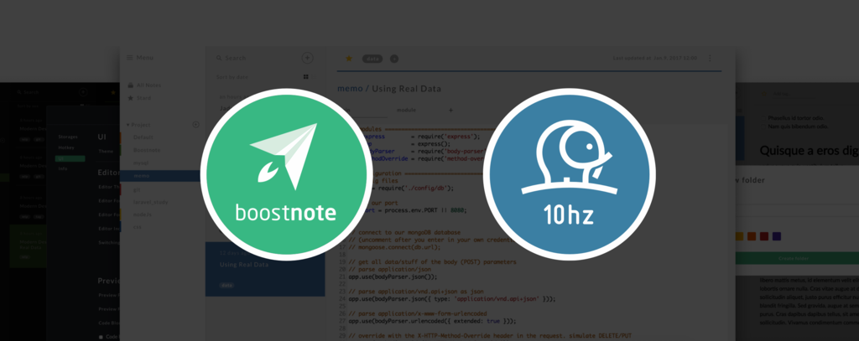Click the add tag circle beside data tag
The height and width of the screenshot is (341, 859).
point(394,59)
